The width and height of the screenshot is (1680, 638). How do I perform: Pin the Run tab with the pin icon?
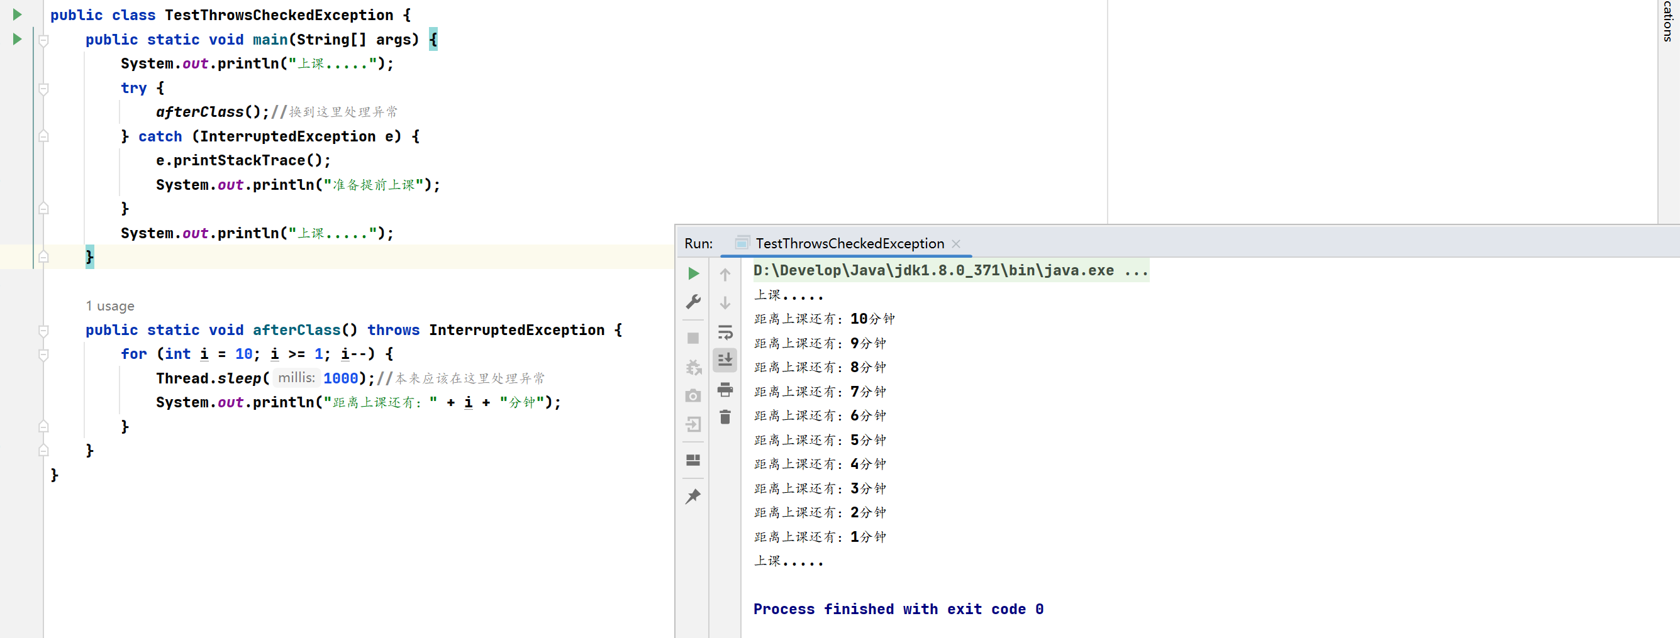point(693,497)
